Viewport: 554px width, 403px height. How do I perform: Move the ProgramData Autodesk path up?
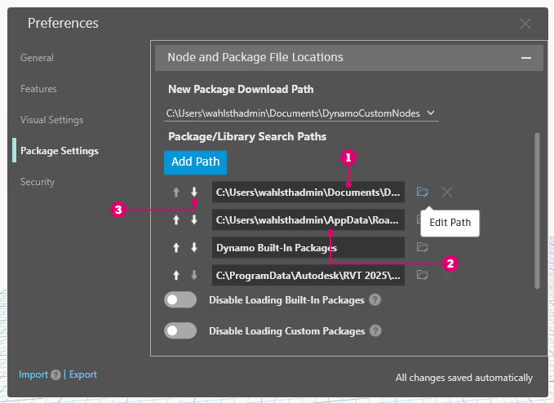coord(177,275)
